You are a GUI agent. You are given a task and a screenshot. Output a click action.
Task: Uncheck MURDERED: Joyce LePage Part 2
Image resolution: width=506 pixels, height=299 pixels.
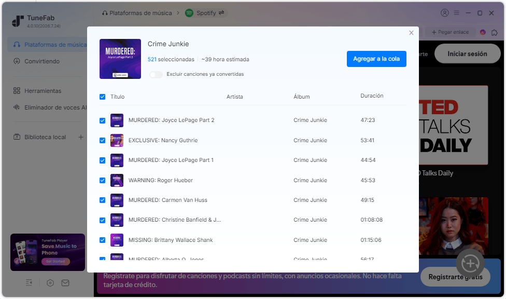[x=102, y=120]
